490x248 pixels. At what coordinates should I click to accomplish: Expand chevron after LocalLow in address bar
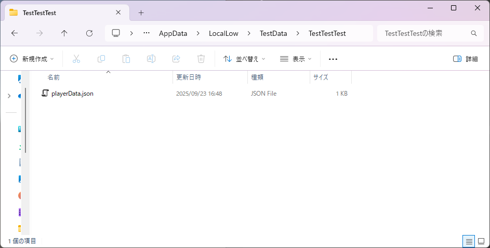[249, 33]
